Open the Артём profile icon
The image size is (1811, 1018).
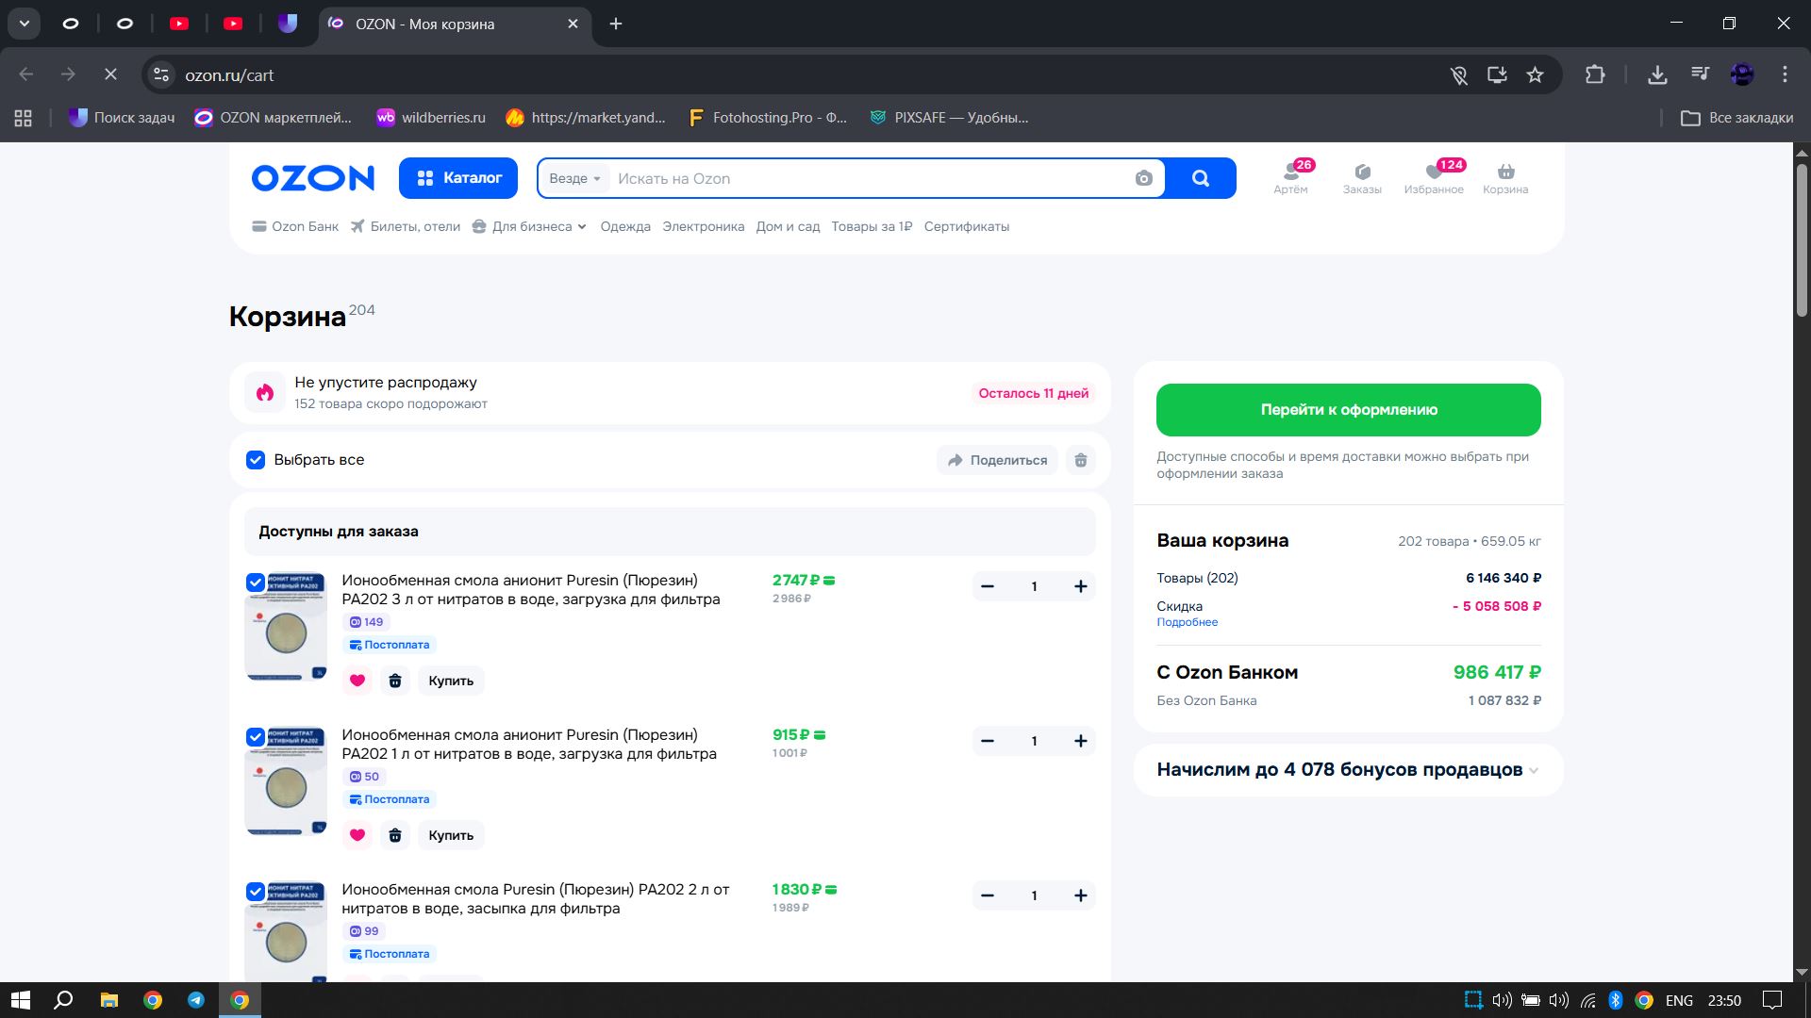click(x=1290, y=172)
